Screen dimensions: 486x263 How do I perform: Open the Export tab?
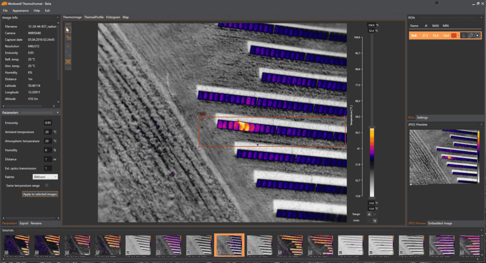point(24,223)
